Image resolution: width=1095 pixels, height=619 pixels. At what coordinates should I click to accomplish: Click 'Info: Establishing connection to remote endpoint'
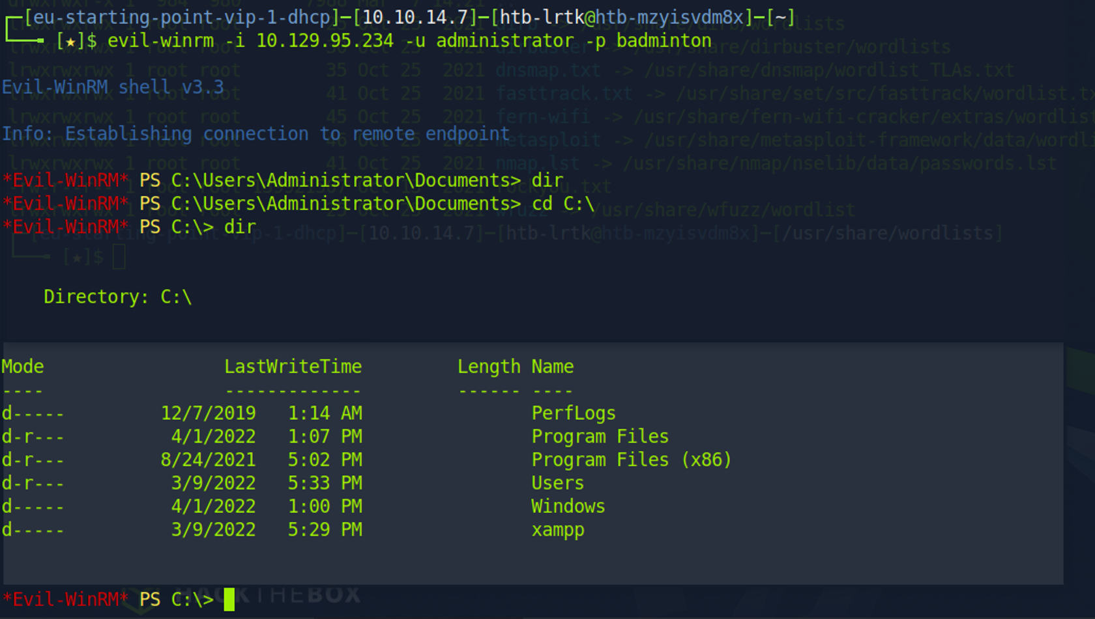[x=255, y=134]
